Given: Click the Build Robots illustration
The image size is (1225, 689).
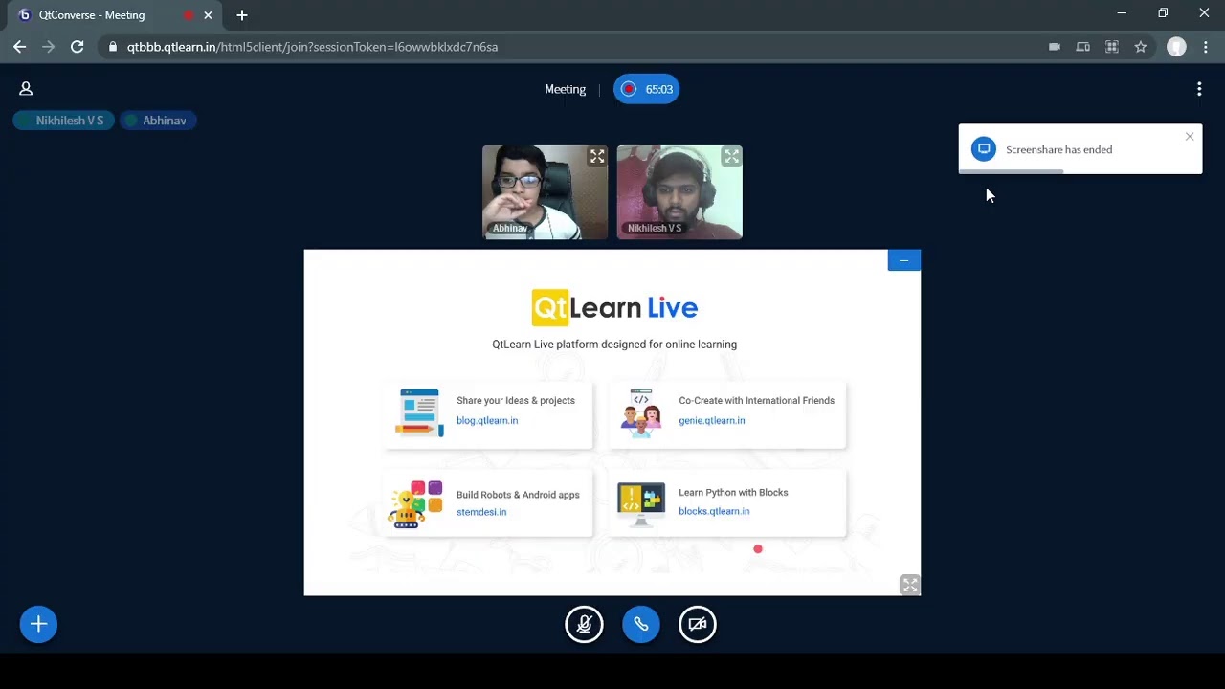Looking at the screenshot, I should pyautogui.click(x=416, y=504).
